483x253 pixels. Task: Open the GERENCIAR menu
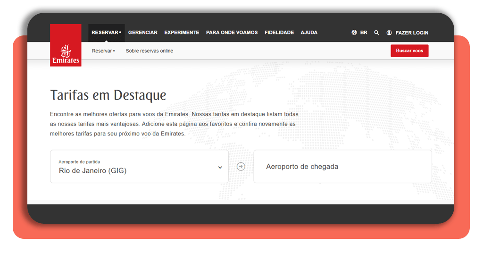tap(142, 33)
